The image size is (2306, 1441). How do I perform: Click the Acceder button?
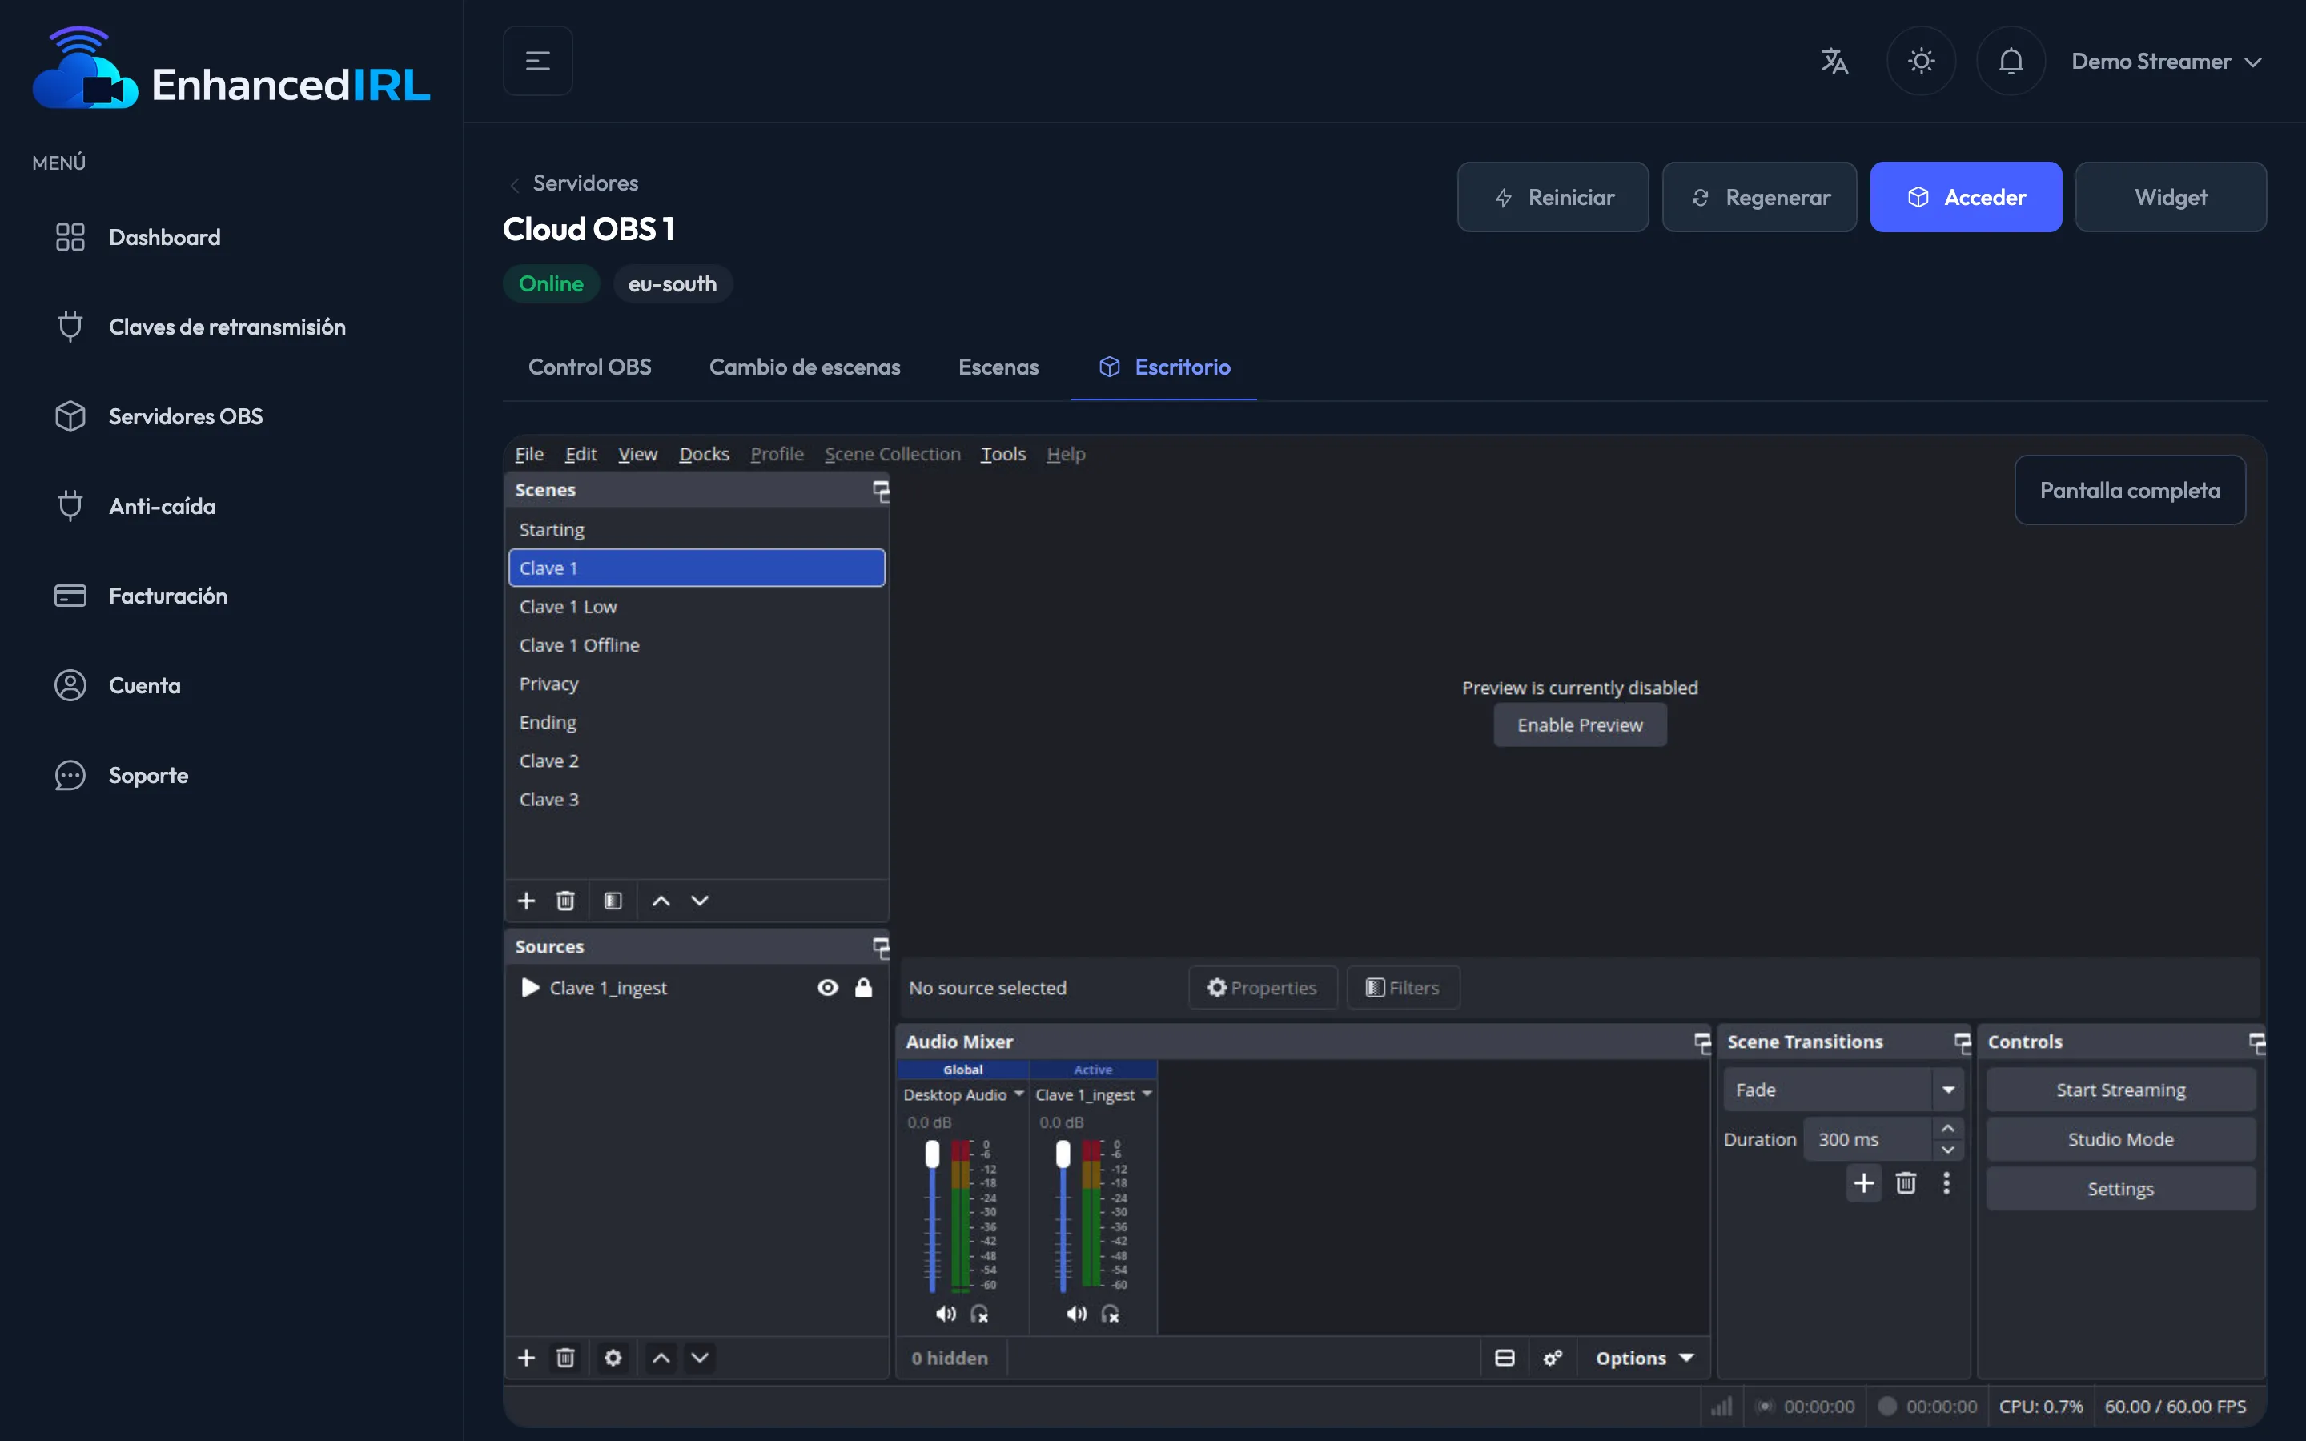(1966, 197)
